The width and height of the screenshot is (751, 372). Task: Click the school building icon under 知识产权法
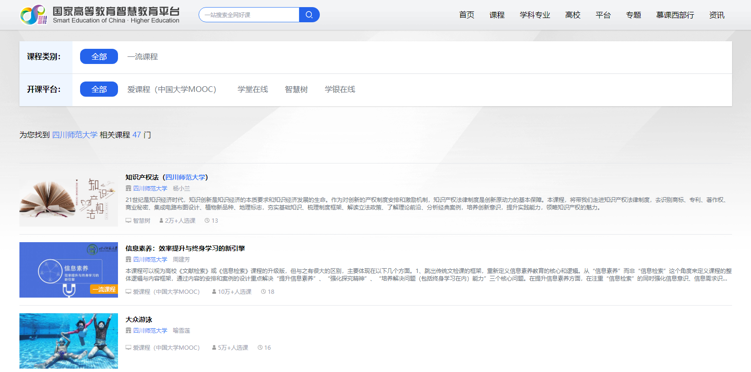pos(128,189)
